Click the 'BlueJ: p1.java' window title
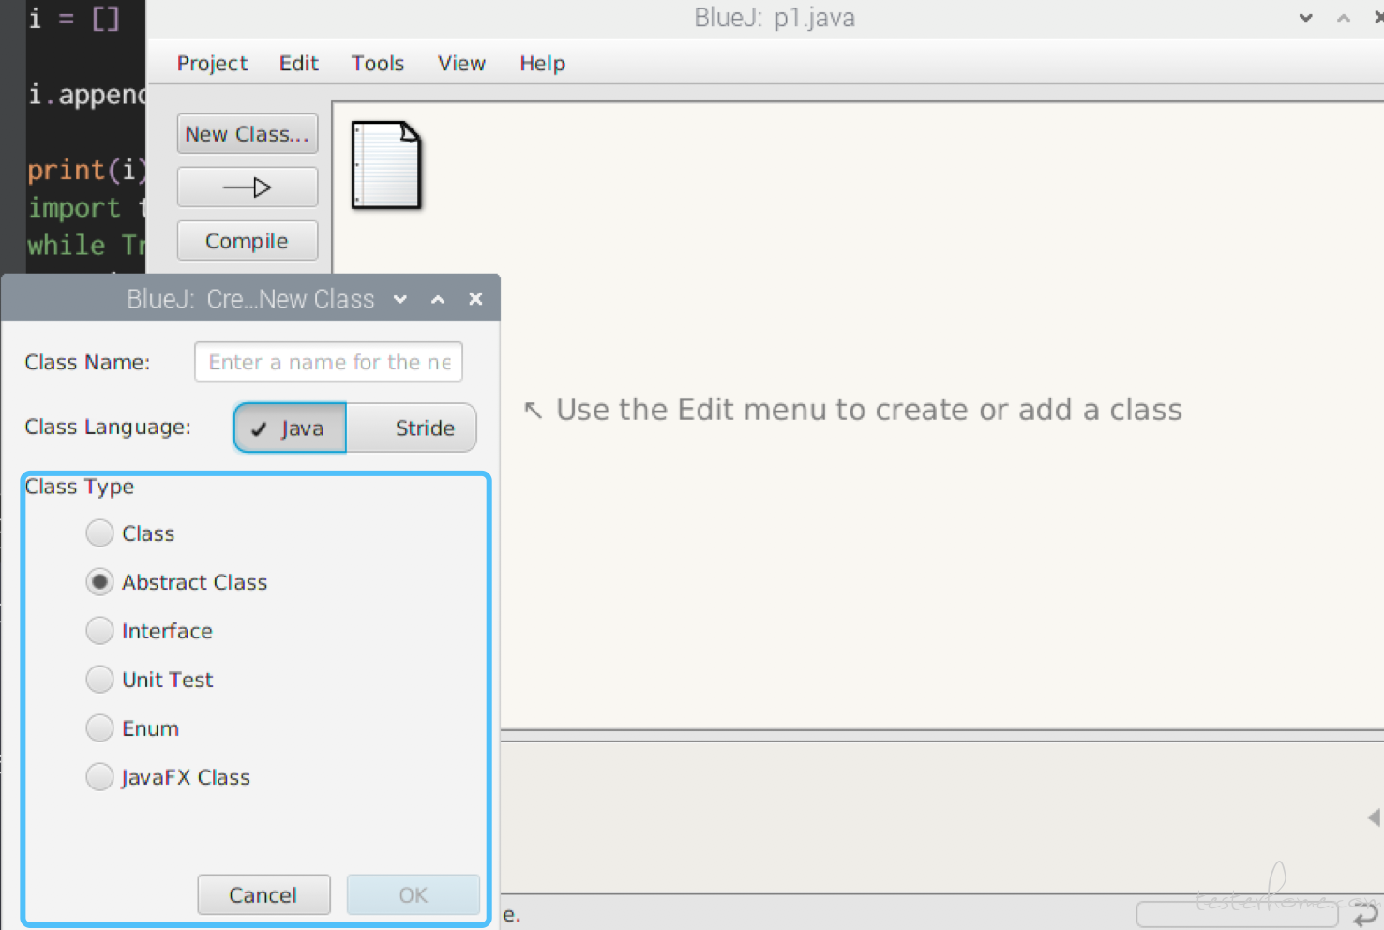Image resolution: width=1384 pixels, height=930 pixels. tap(775, 18)
